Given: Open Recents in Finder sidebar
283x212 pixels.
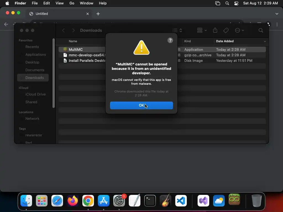Looking at the screenshot, I should coord(32,47).
